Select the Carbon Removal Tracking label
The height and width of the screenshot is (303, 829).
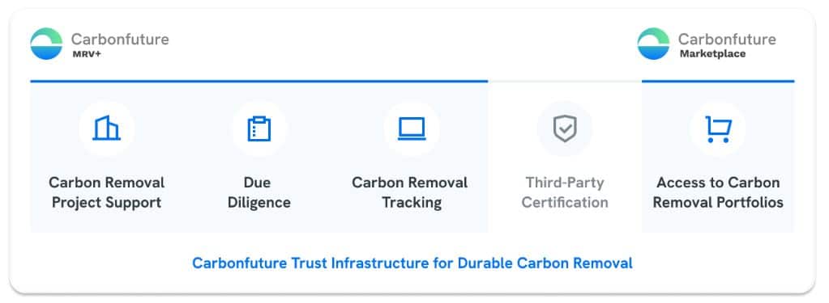coord(410,192)
